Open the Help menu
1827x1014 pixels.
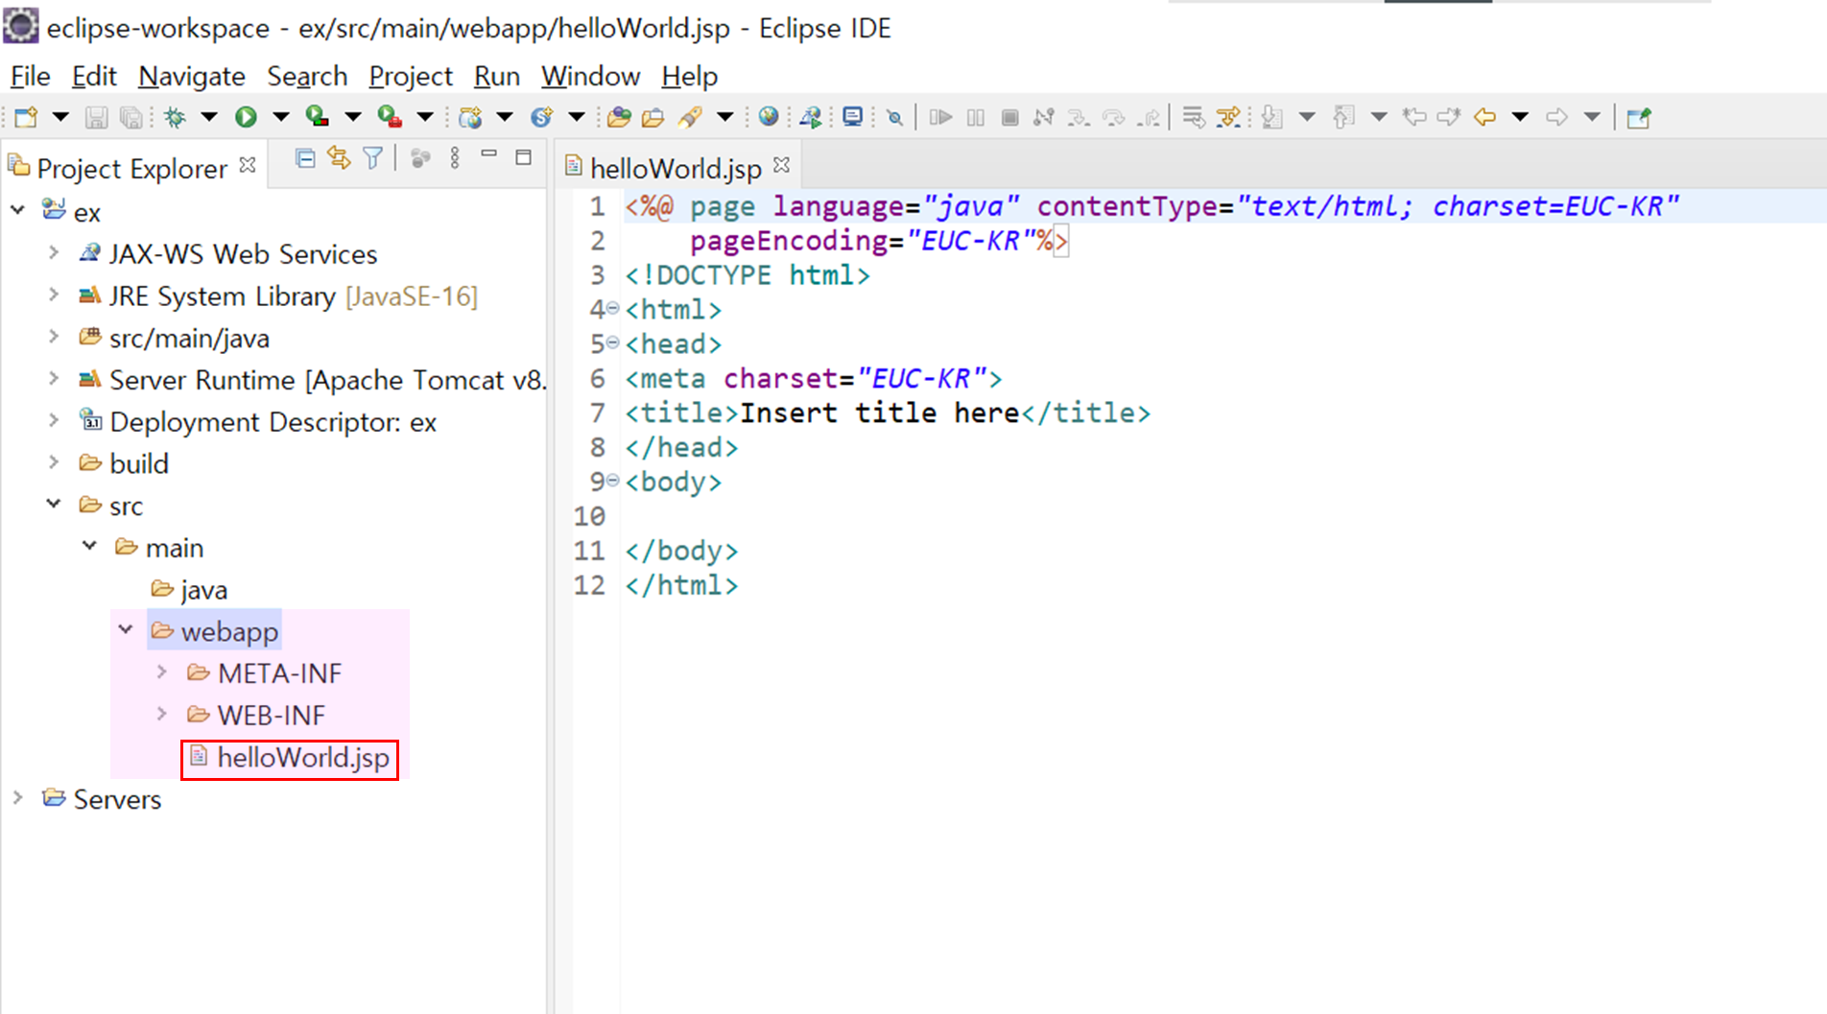pos(689,76)
